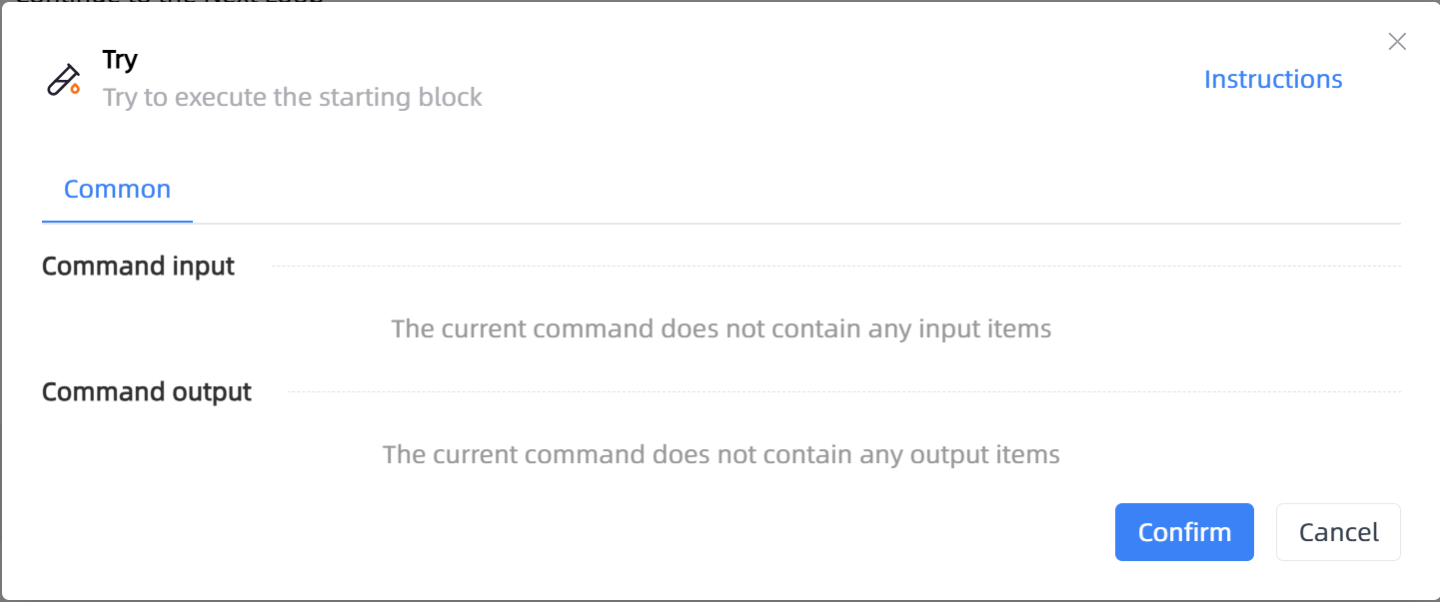Click the 'does not contain any output items' message

click(720, 454)
